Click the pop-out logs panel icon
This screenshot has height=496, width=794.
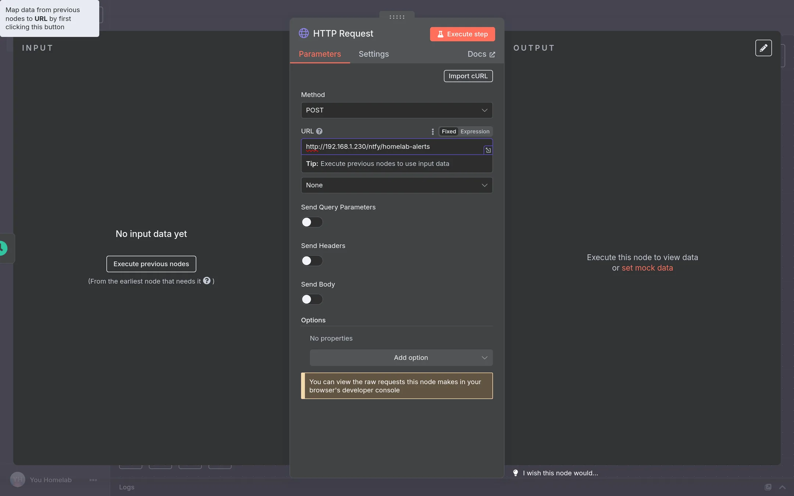pos(768,487)
